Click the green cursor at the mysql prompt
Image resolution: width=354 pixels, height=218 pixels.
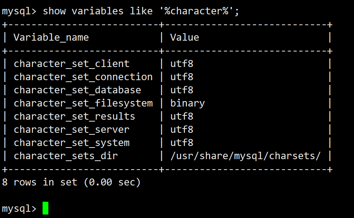tap(46, 208)
